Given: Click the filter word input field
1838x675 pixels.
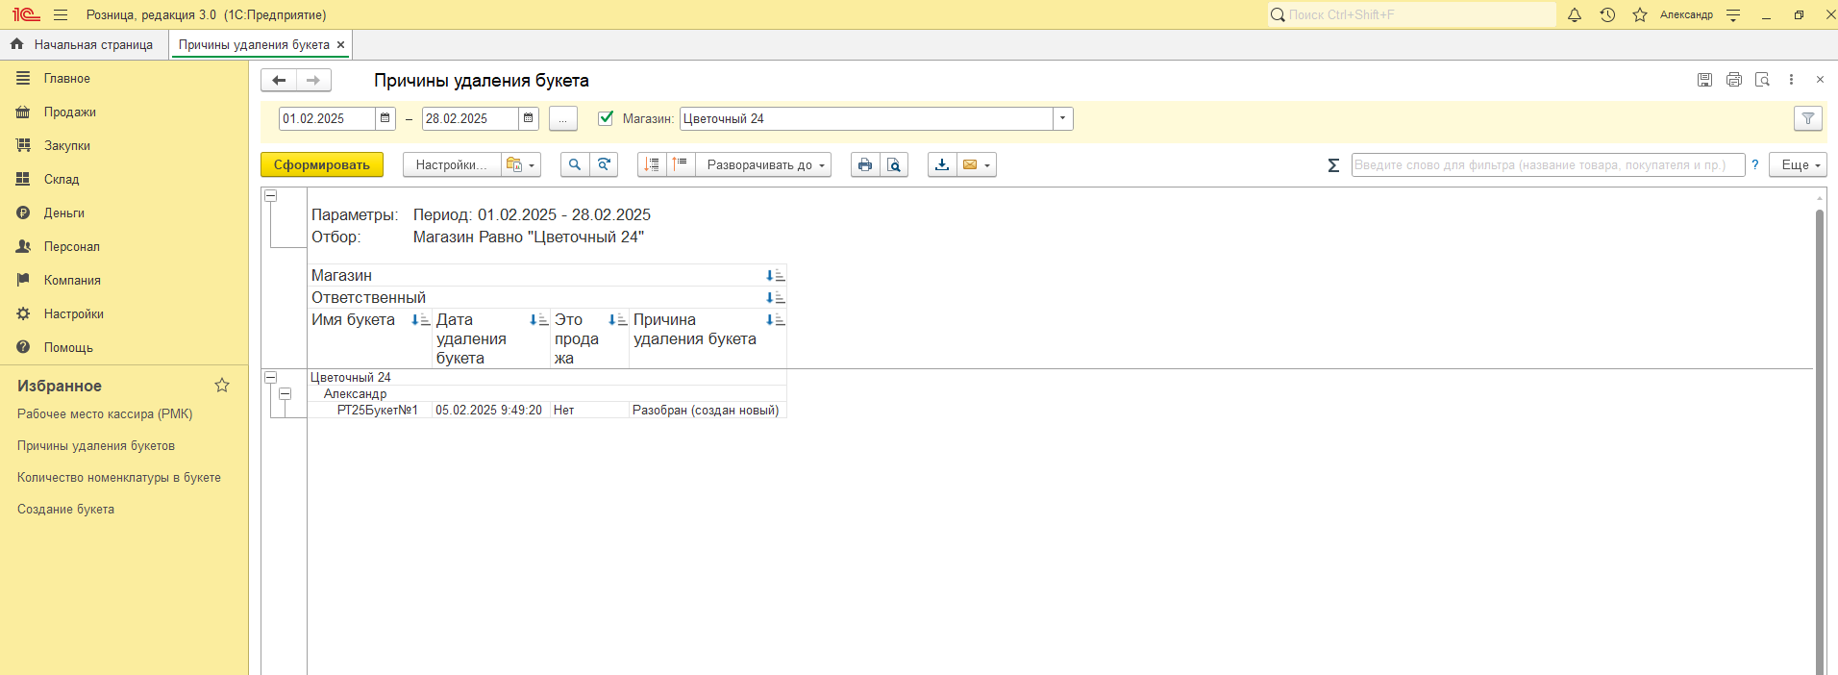Looking at the screenshot, I should pyautogui.click(x=1547, y=164).
